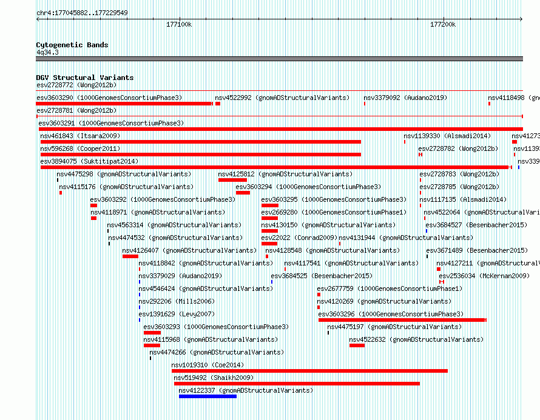This screenshot has height=420, width=540.
Task: Select the nsv1019310 (Coe2014) red bar
Action: pos(309,371)
